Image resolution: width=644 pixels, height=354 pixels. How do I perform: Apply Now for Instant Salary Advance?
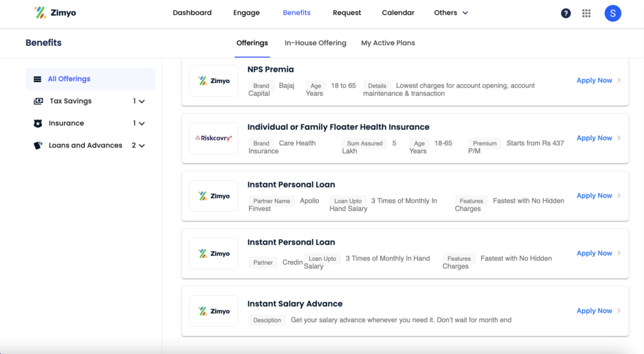tap(594, 311)
